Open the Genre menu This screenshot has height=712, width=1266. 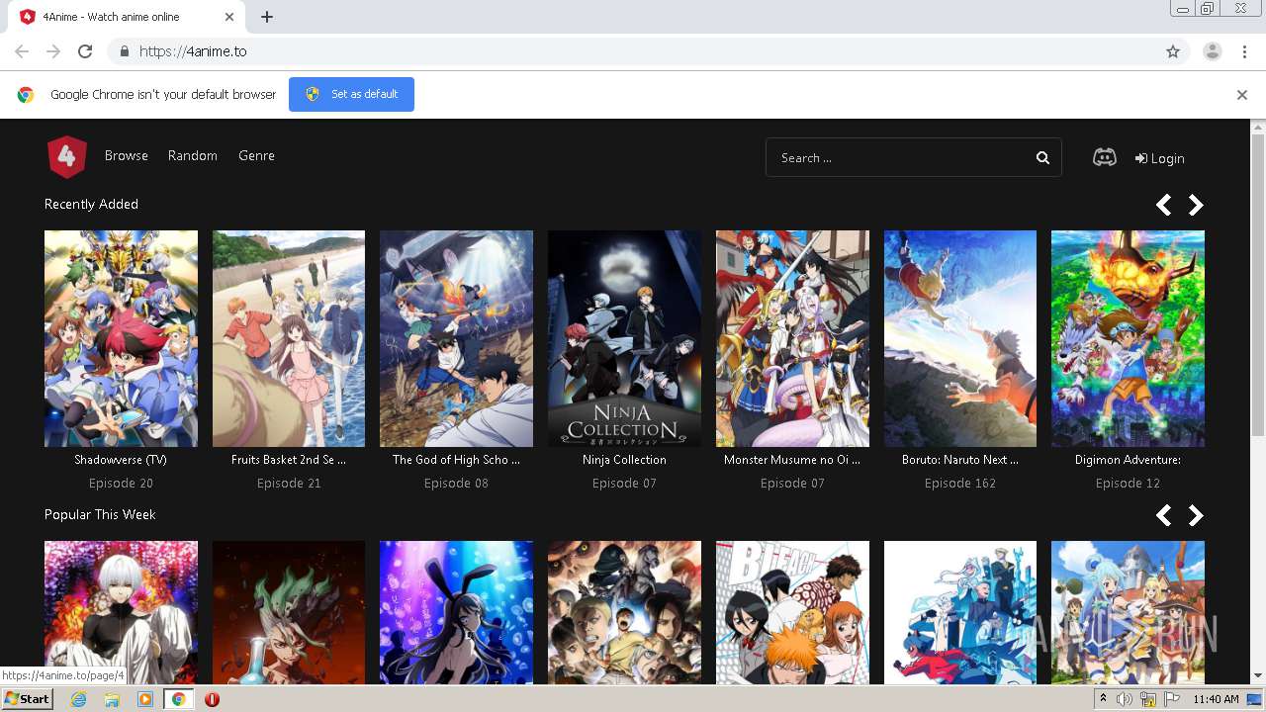click(256, 156)
